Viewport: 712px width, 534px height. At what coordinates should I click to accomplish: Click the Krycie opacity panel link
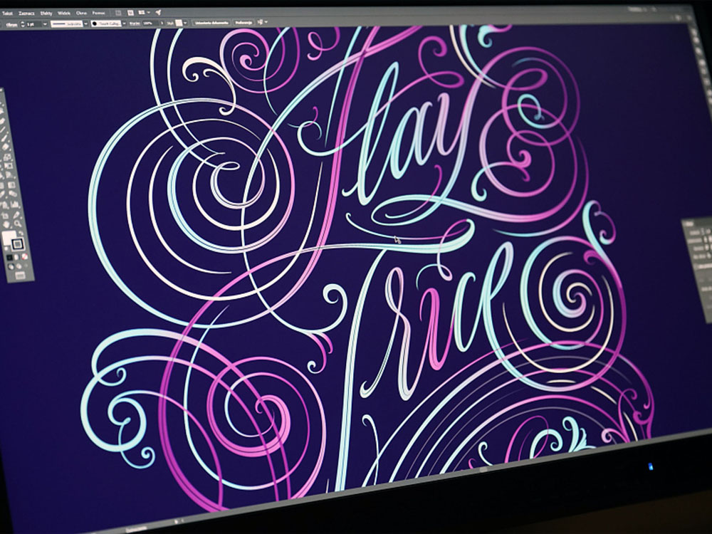(x=135, y=23)
